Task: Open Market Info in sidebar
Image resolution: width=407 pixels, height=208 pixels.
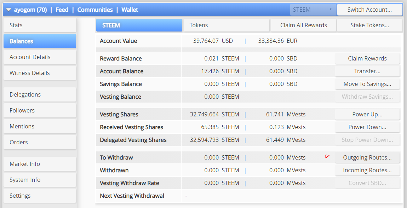Action: coord(40,164)
